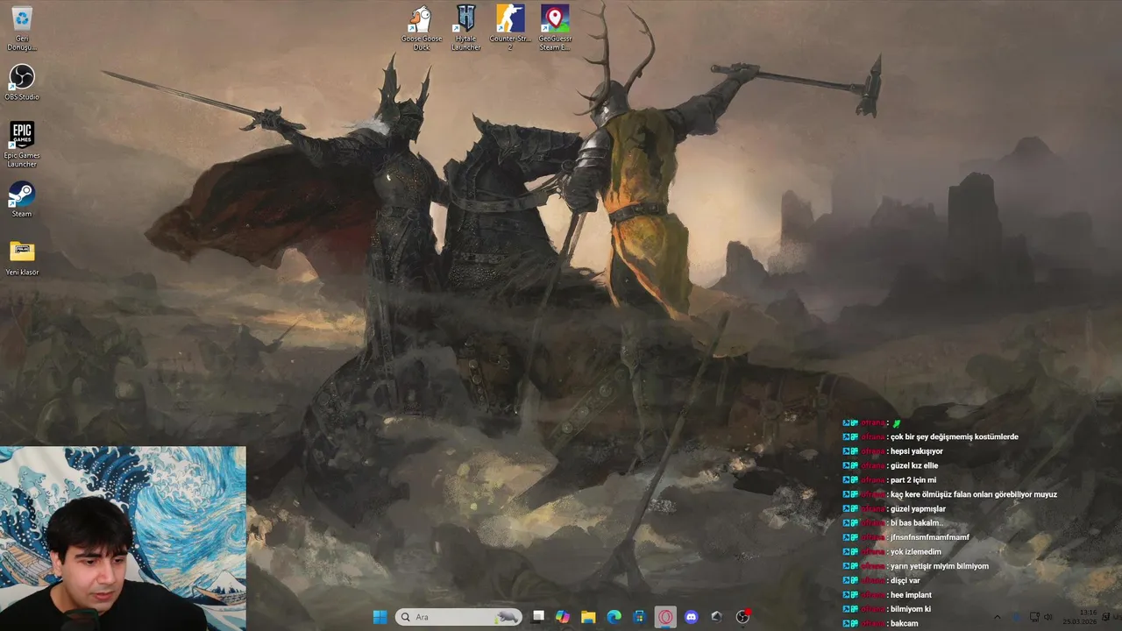Open Copilot from the taskbar
This screenshot has height=631, width=1122.
point(563,617)
